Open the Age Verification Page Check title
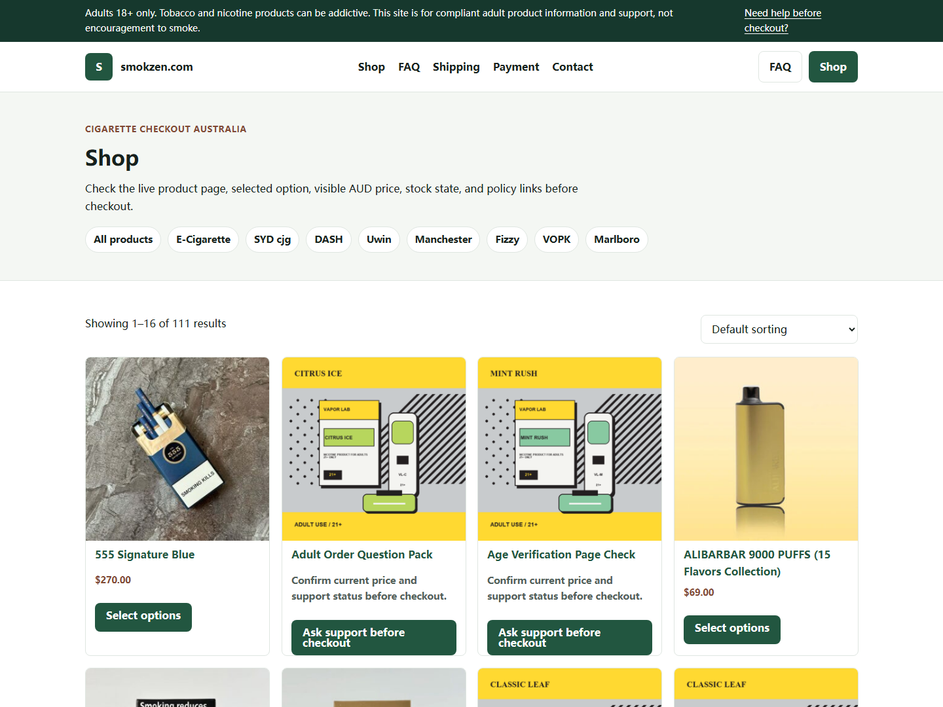943x707 pixels. click(561, 554)
